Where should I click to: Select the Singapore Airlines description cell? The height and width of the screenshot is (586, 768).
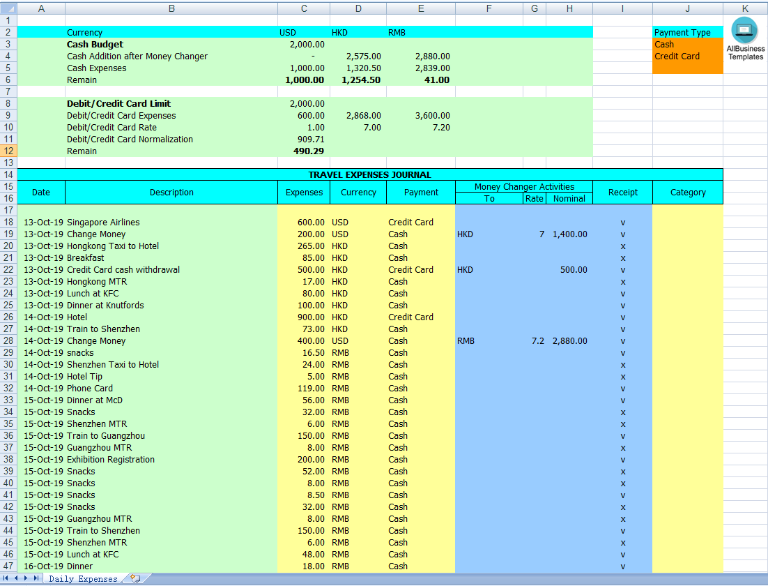coord(171,222)
